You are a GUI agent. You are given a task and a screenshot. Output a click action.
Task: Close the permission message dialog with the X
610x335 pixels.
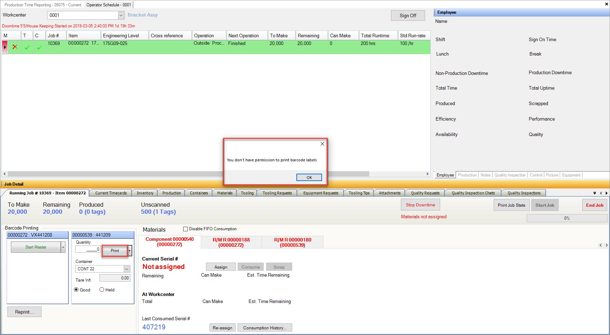(322, 144)
